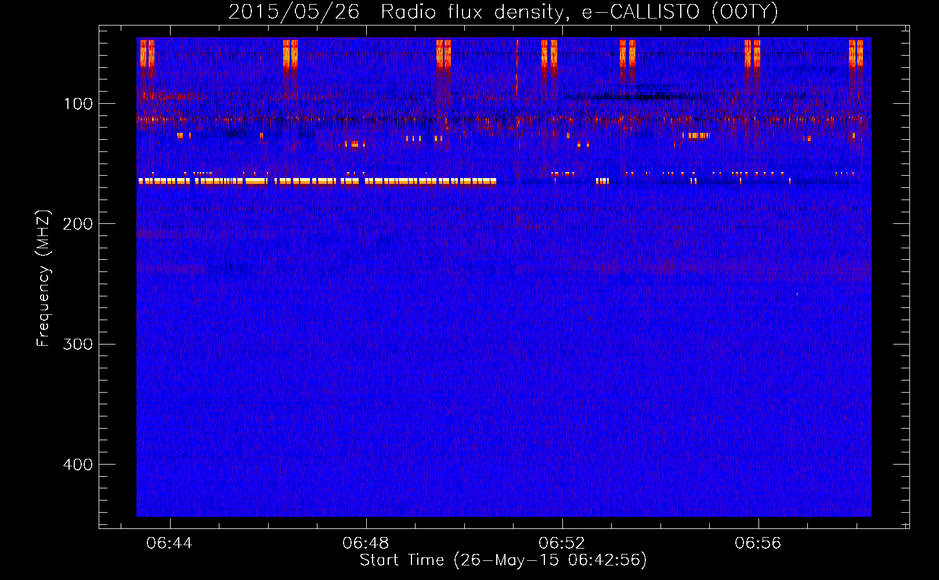
Task: Click the "06:44" time tick label
Action: (169, 543)
